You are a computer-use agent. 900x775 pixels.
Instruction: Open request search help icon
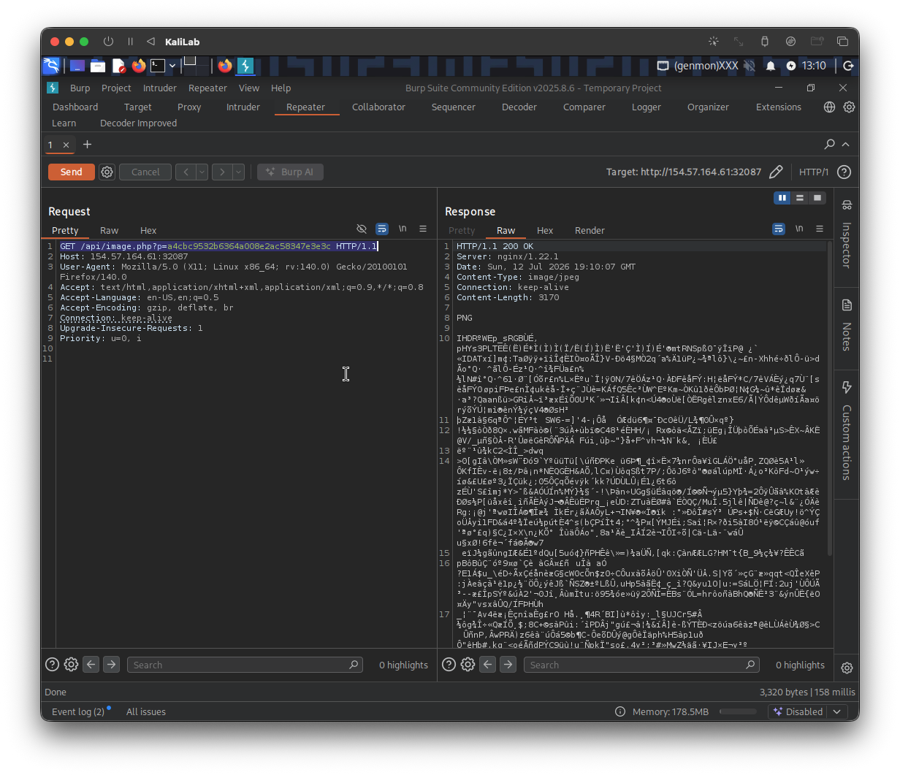pyautogui.click(x=53, y=665)
